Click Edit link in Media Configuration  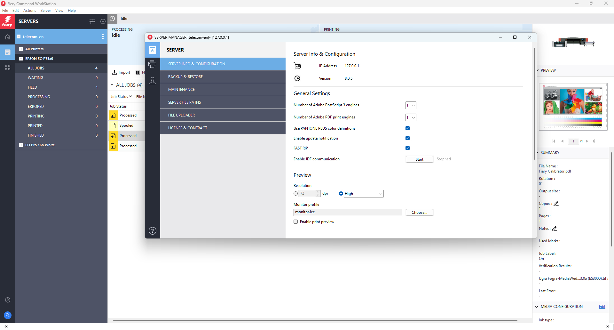tap(602, 307)
